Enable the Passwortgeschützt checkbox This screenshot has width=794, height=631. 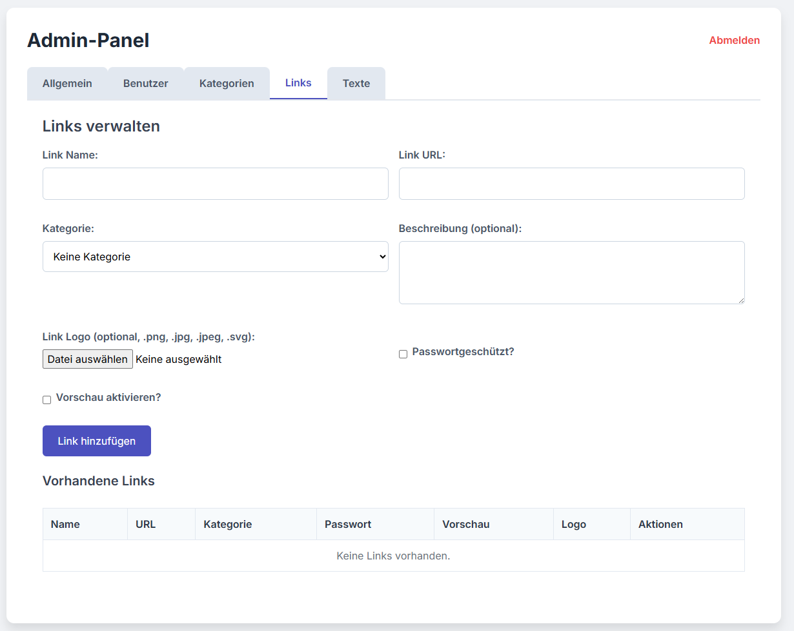tap(403, 354)
